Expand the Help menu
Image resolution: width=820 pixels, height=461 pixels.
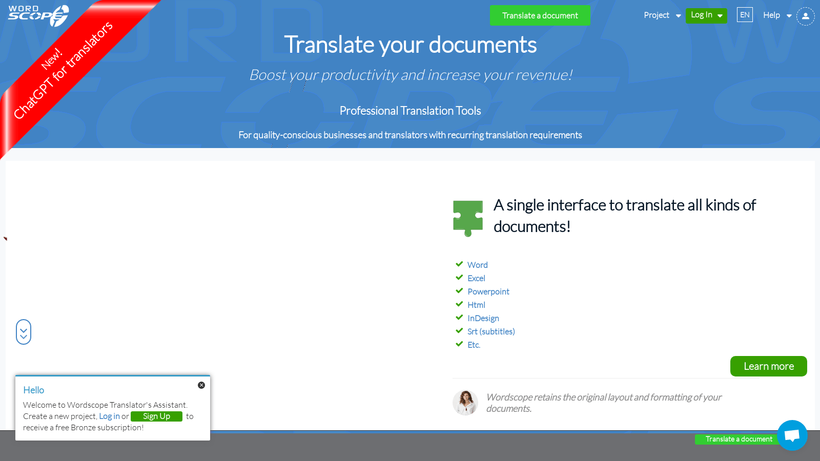tap(777, 15)
